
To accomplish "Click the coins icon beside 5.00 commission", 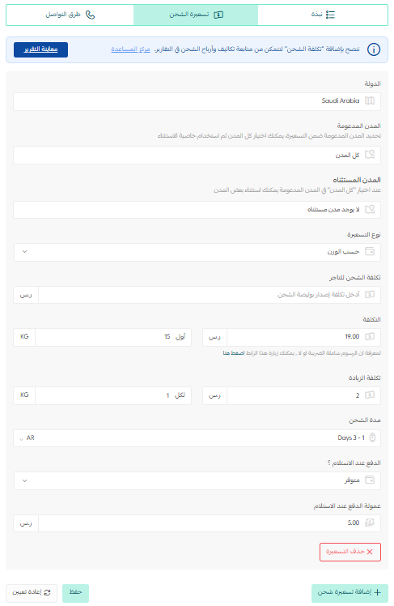I will click(x=370, y=523).
